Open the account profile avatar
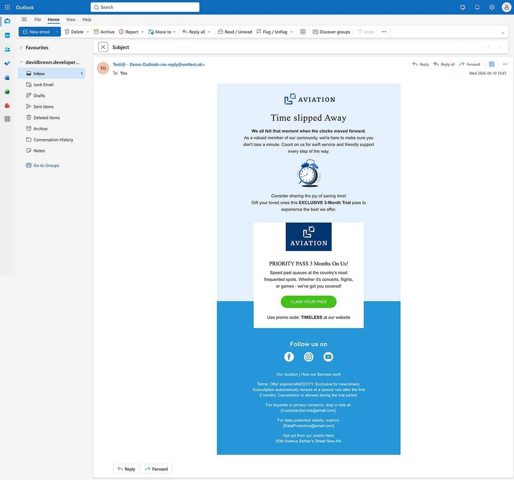 click(506, 7)
